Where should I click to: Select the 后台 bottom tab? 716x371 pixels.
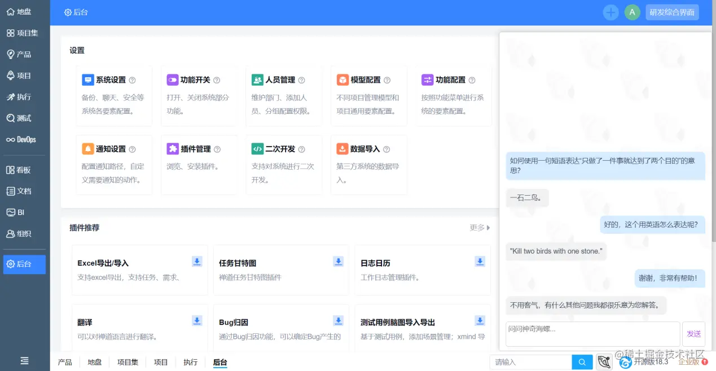tap(220, 362)
